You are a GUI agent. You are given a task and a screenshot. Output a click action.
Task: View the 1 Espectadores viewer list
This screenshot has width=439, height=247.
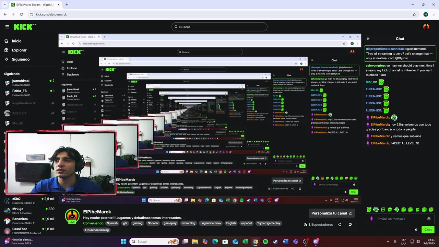point(318,225)
